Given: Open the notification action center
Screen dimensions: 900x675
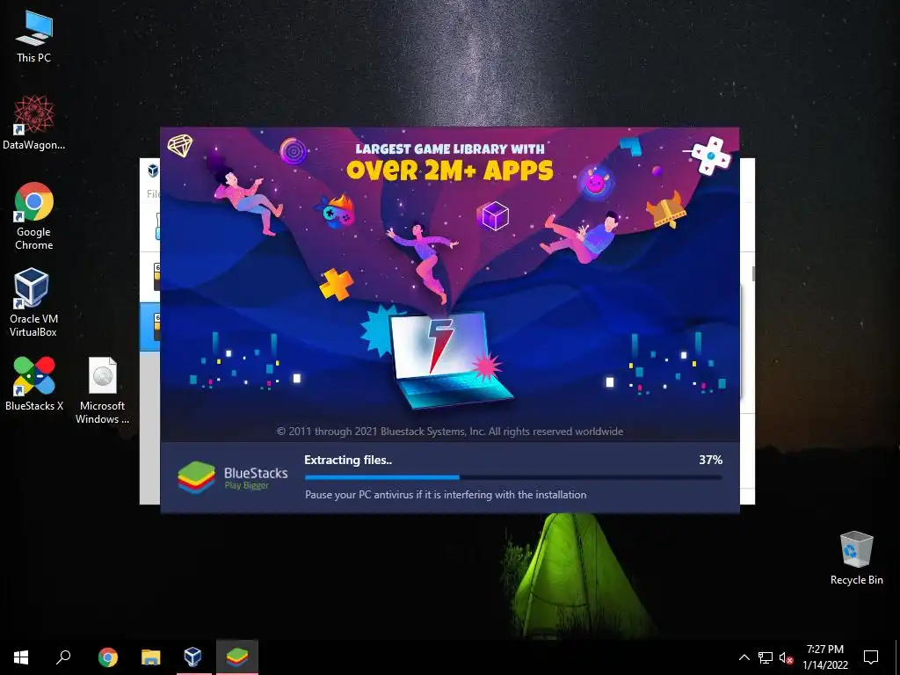Looking at the screenshot, I should (871, 657).
